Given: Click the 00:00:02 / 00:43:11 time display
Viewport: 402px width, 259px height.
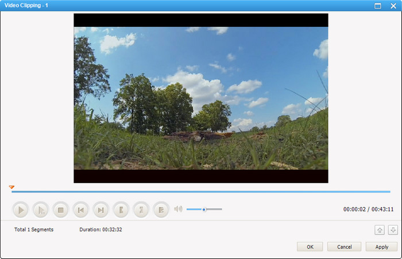Looking at the screenshot, I should tap(368, 209).
